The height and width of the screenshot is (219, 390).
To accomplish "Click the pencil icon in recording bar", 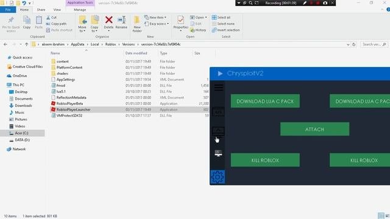I will click(305, 3).
